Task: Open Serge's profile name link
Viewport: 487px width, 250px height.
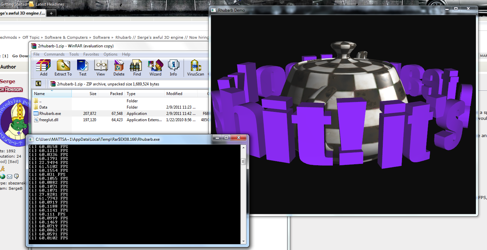Action: [7, 81]
